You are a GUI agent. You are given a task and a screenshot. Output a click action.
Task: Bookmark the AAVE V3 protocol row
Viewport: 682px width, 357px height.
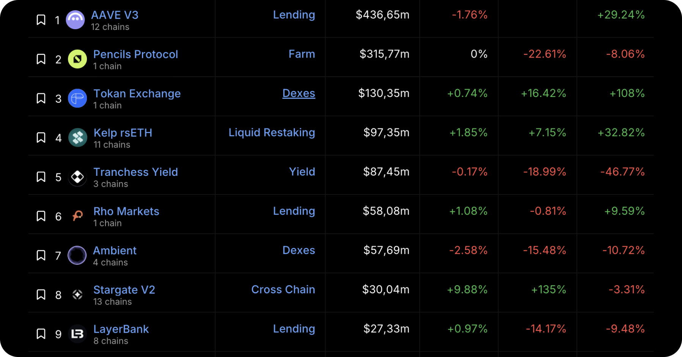coord(41,20)
